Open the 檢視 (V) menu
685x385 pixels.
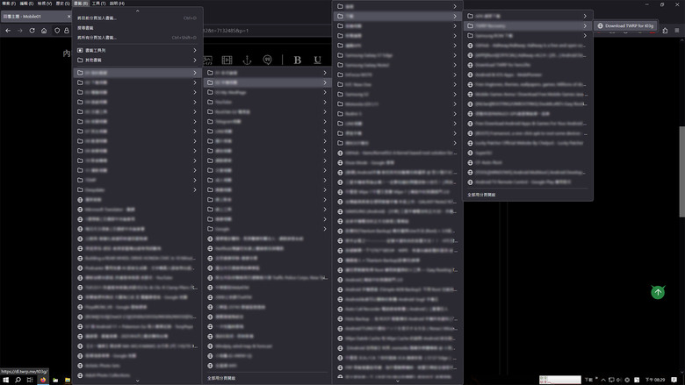tap(45, 3)
